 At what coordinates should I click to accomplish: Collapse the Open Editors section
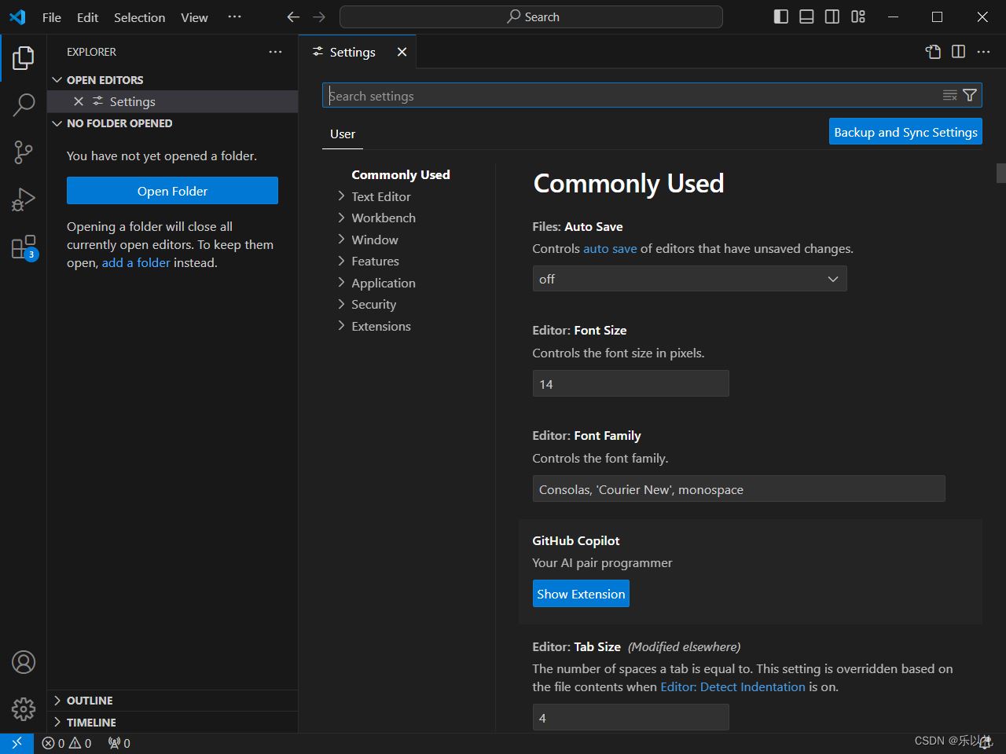(x=57, y=79)
